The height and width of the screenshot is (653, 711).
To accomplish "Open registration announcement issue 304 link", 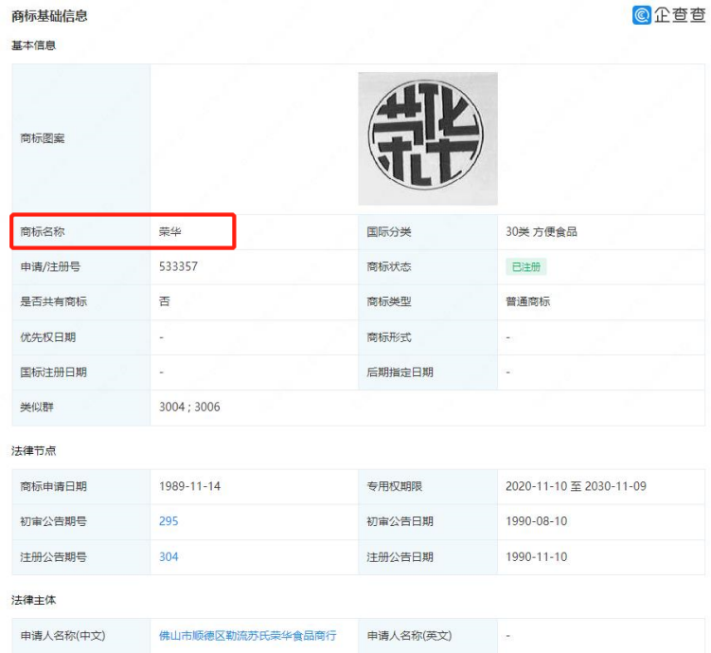I will pyautogui.click(x=169, y=556).
